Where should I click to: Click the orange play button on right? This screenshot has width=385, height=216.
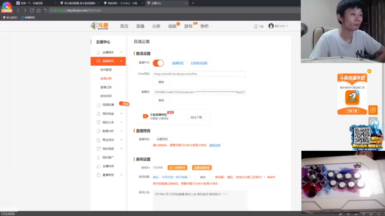372,110
